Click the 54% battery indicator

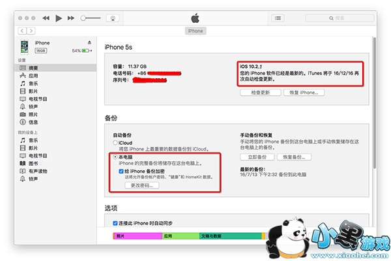tap(82, 51)
